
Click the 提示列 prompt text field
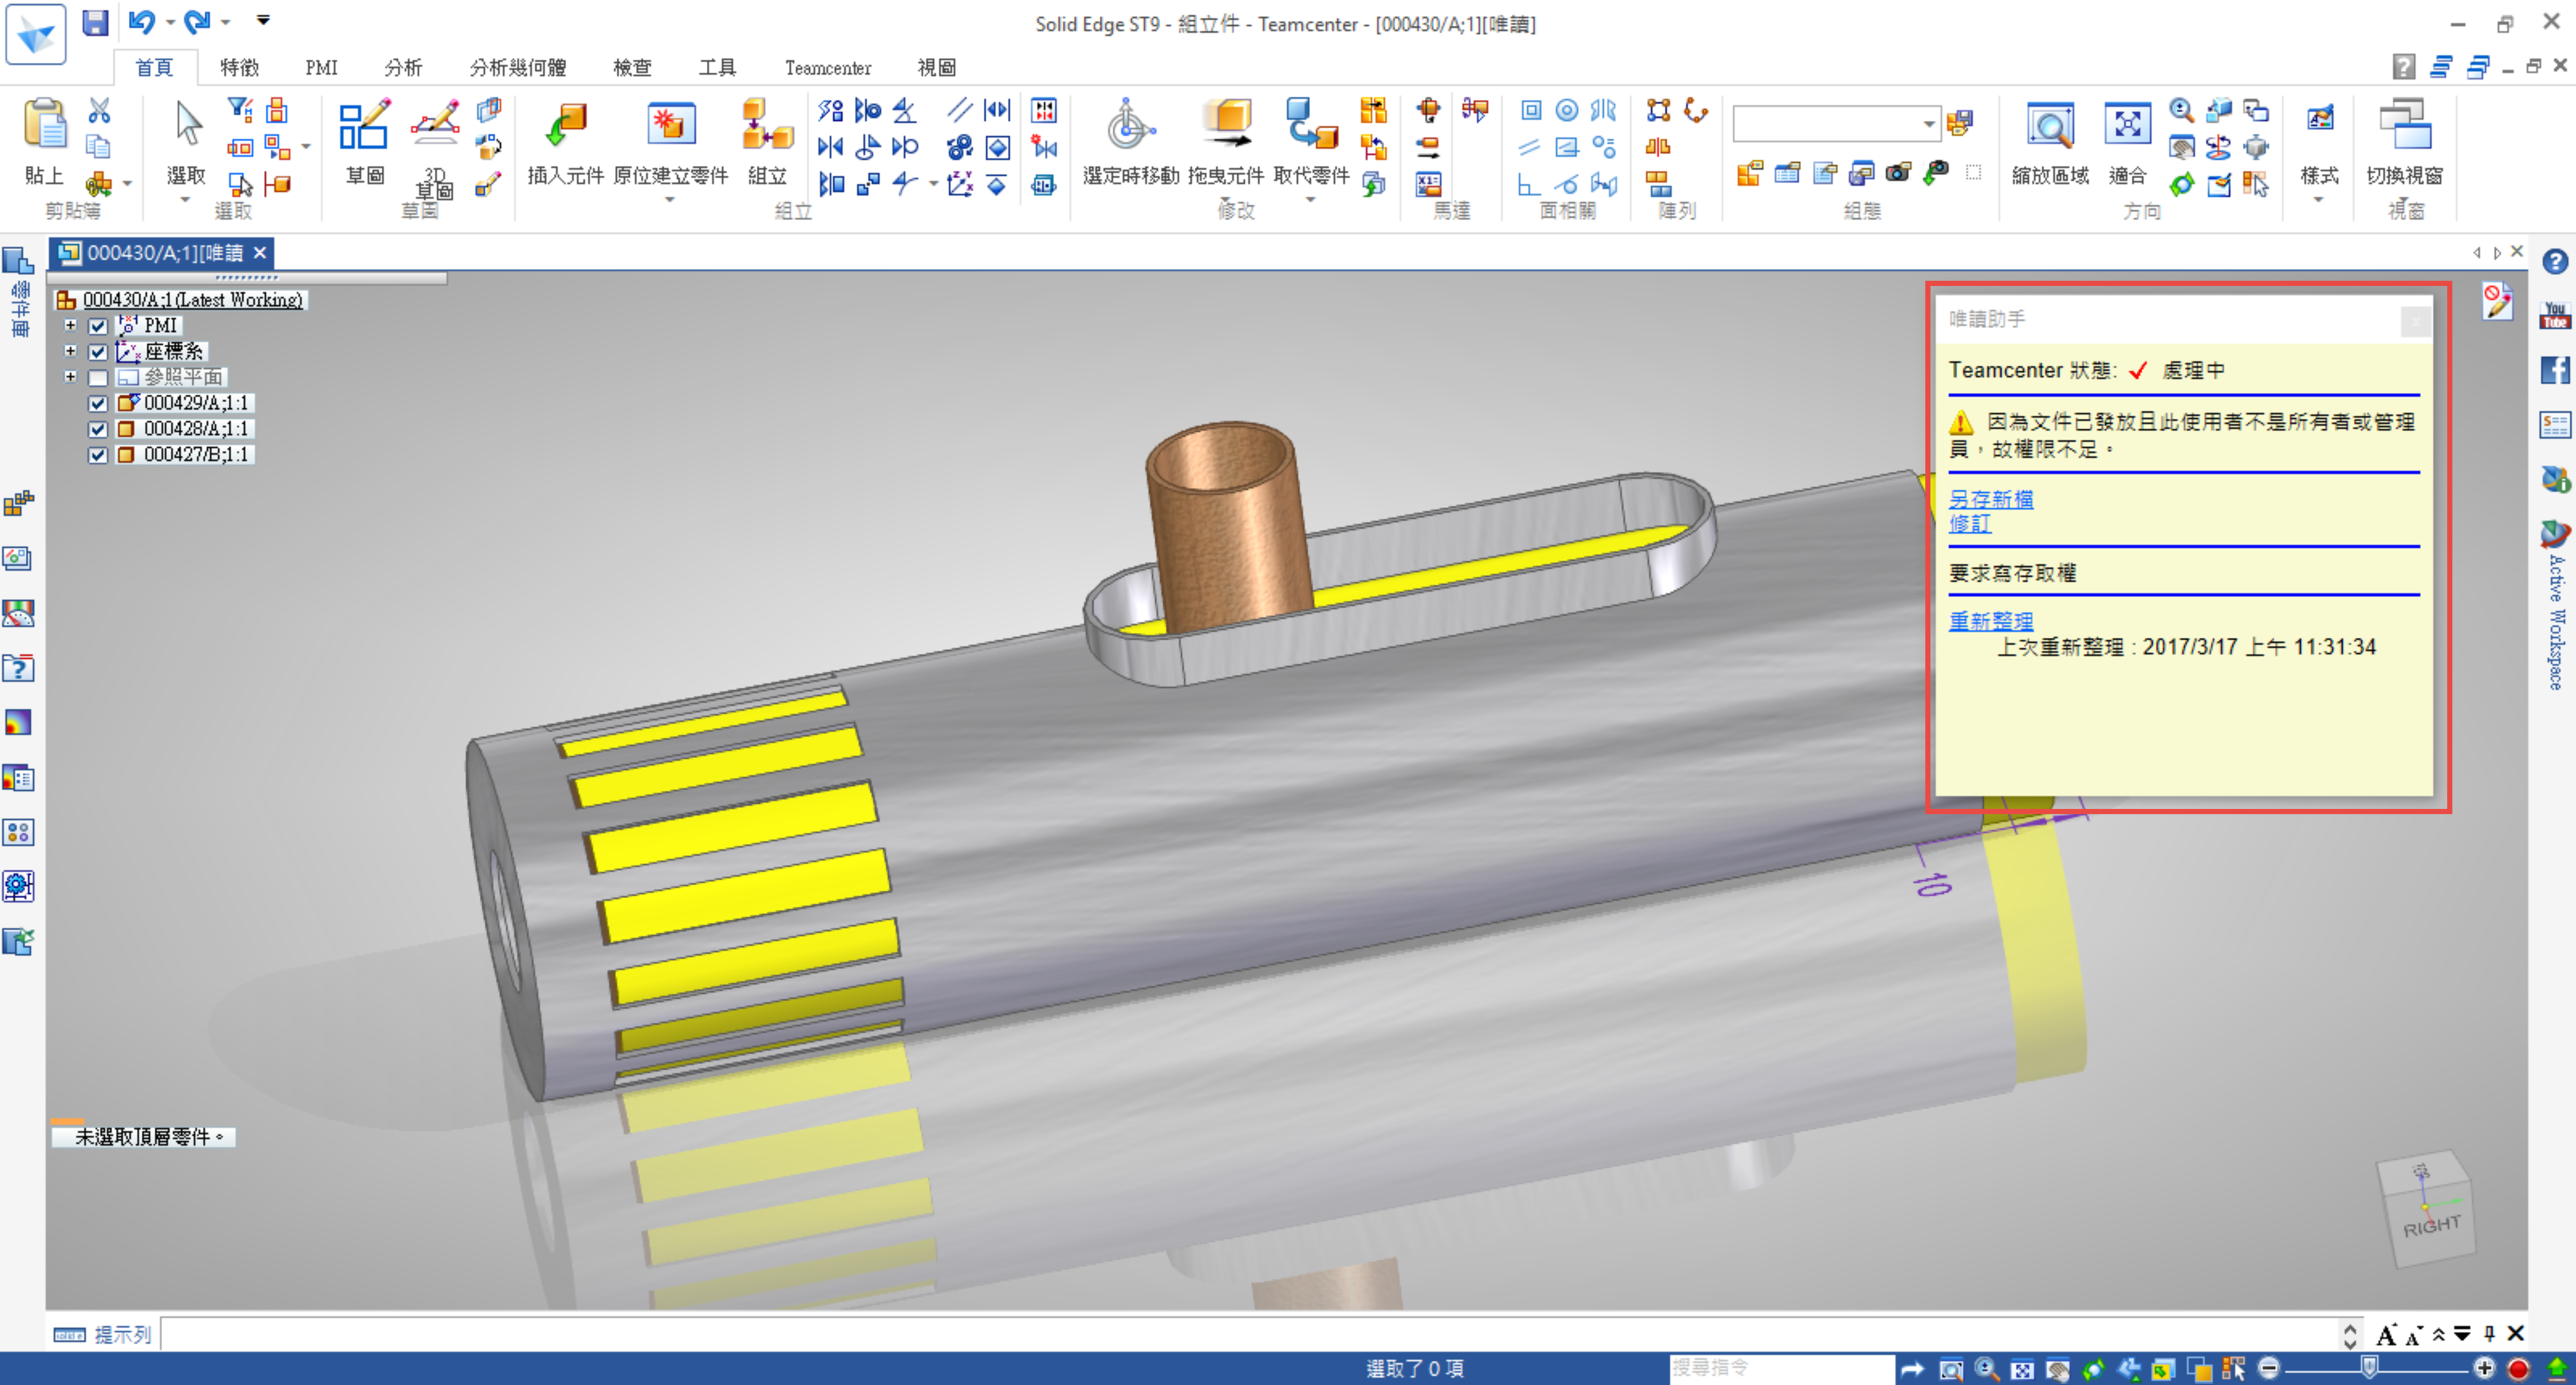[x=1250, y=1334]
